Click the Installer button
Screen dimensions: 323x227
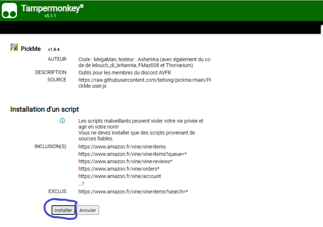(x=63, y=210)
